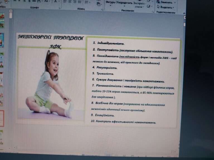Screen dimensions: 214x160
Task: Open the Шрифт font dialog launcher
Action: 60,8
